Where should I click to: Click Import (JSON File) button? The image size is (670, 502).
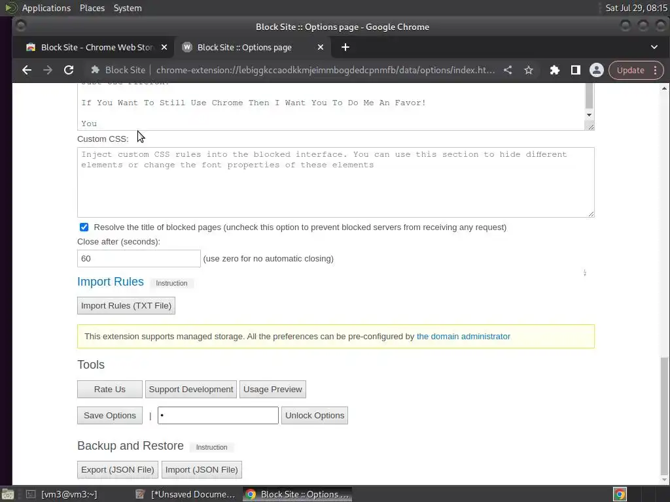(202, 469)
